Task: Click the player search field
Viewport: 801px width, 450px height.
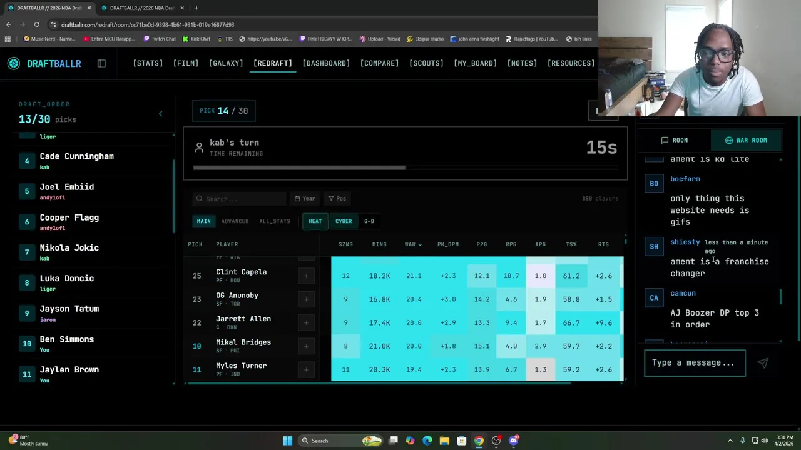Action: [239, 199]
